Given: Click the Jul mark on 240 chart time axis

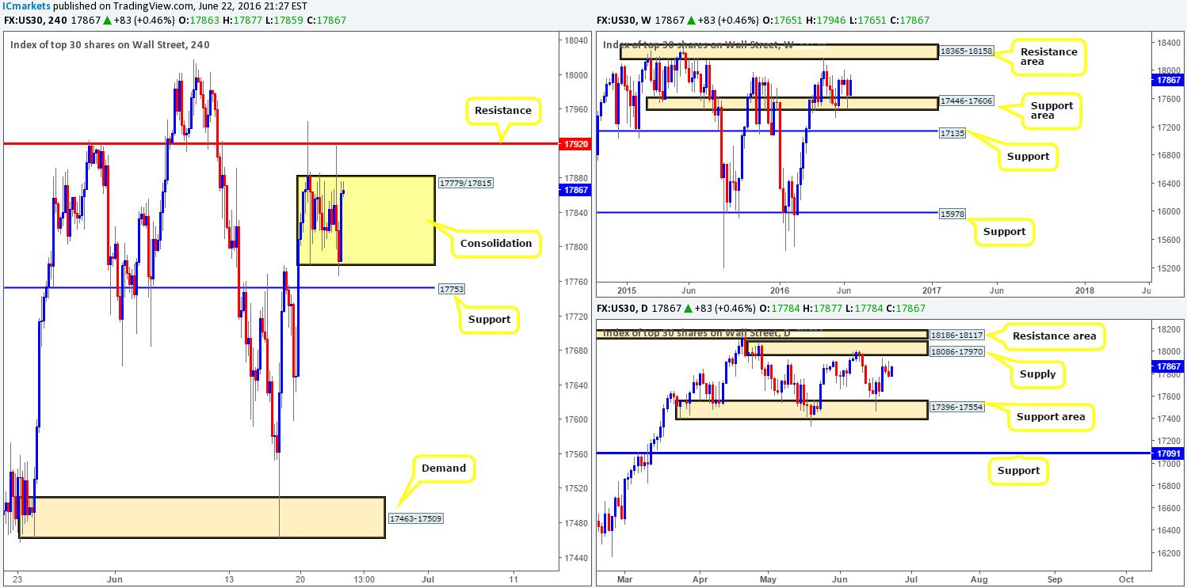Looking at the screenshot, I should 429,578.
